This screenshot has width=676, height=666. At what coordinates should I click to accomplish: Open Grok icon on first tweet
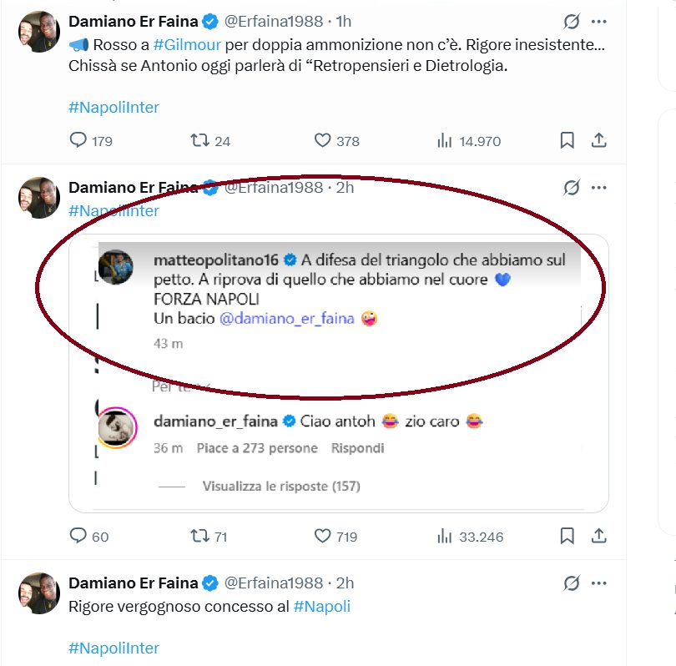tap(572, 21)
